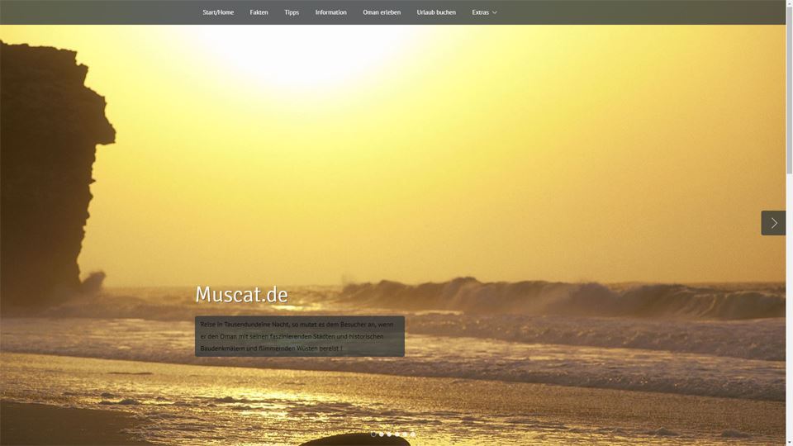Go to the Fakten page
Screen dimensions: 793x446
pos(259,12)
